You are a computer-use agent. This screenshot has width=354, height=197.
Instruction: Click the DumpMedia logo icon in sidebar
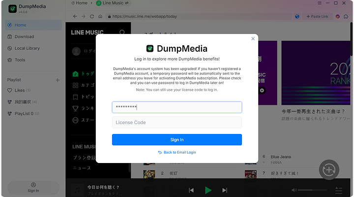click(x=12, y=8)
